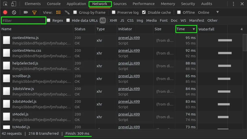Filter requests by Img type
Image resolution: width=247 pixels, height=139 pixels.
click(140, 20)
